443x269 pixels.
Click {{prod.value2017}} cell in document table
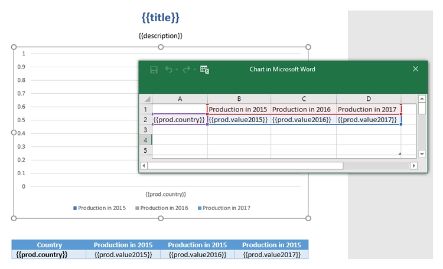[272, 255]
